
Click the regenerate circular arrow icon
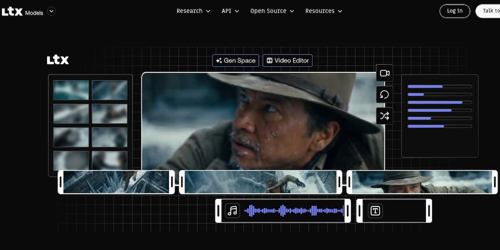click(x=385, y=95)
